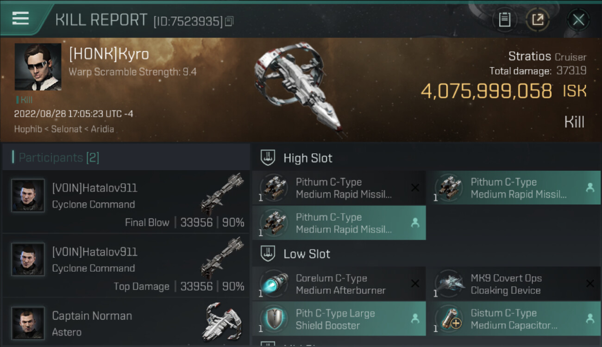Select Captain Norman participant row
The width and height of the screenshot is (602, 347).
126,322
